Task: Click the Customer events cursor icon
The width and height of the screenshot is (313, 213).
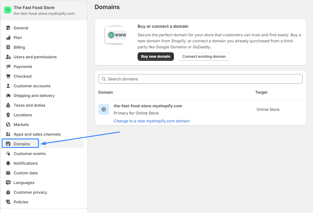Action: tap(8, 153)
